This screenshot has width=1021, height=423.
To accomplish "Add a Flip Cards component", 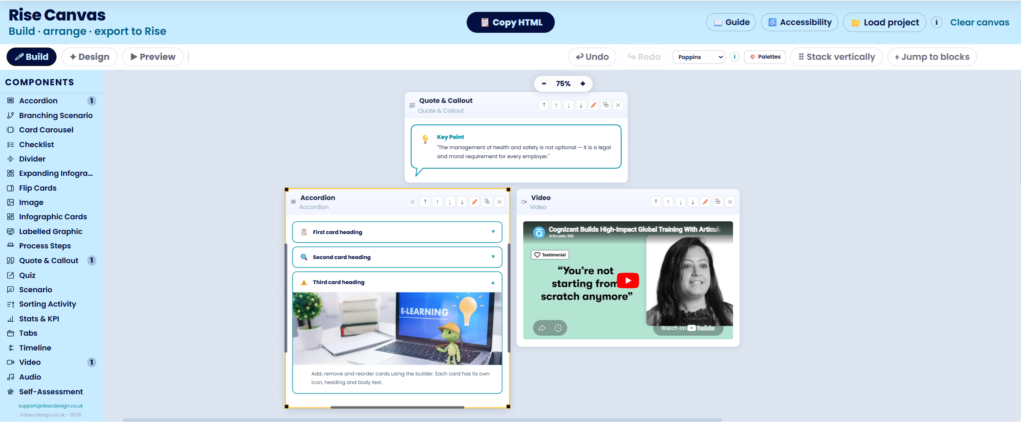I will click(x=51, y=188).
